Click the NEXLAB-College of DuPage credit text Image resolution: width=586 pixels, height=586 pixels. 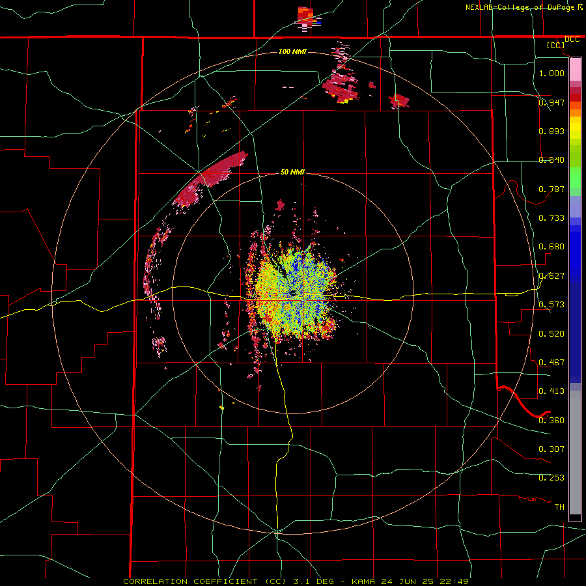[520, 7]
